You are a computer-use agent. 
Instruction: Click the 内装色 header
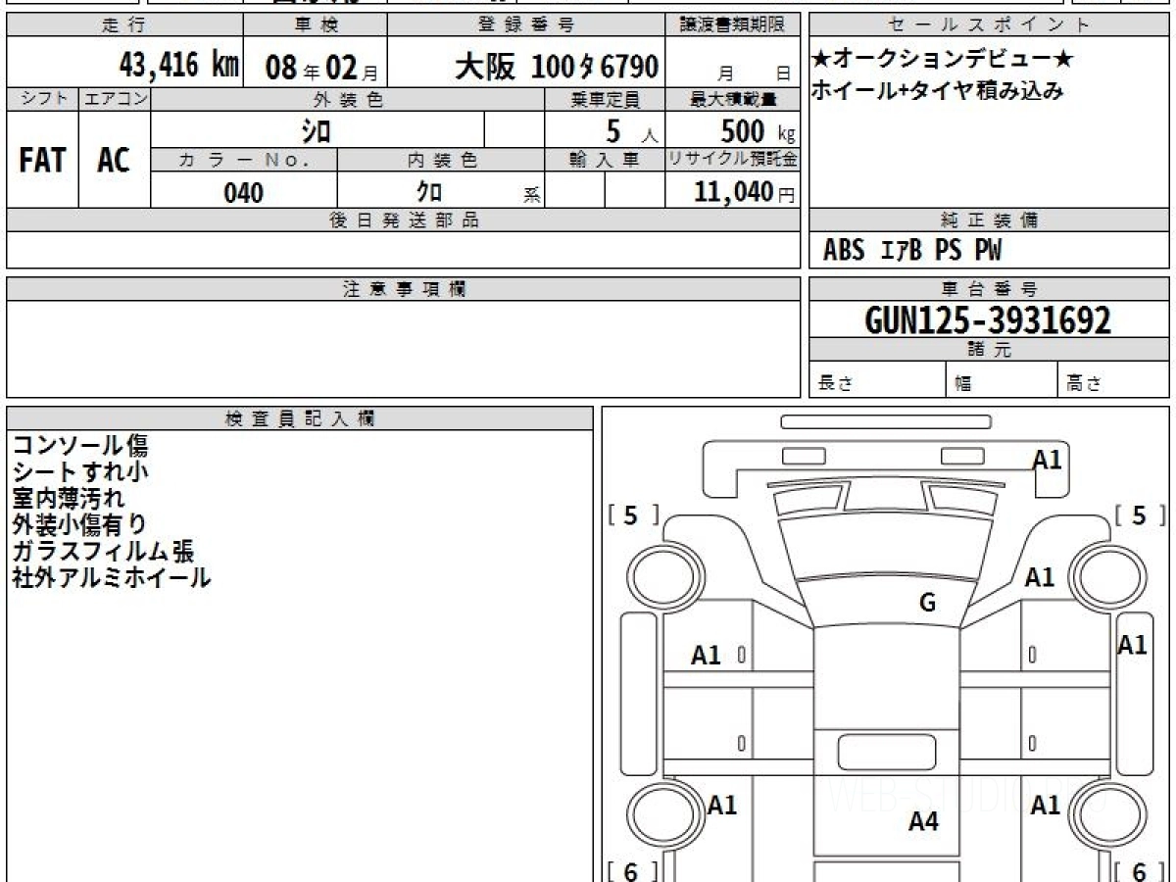[441, 161]
